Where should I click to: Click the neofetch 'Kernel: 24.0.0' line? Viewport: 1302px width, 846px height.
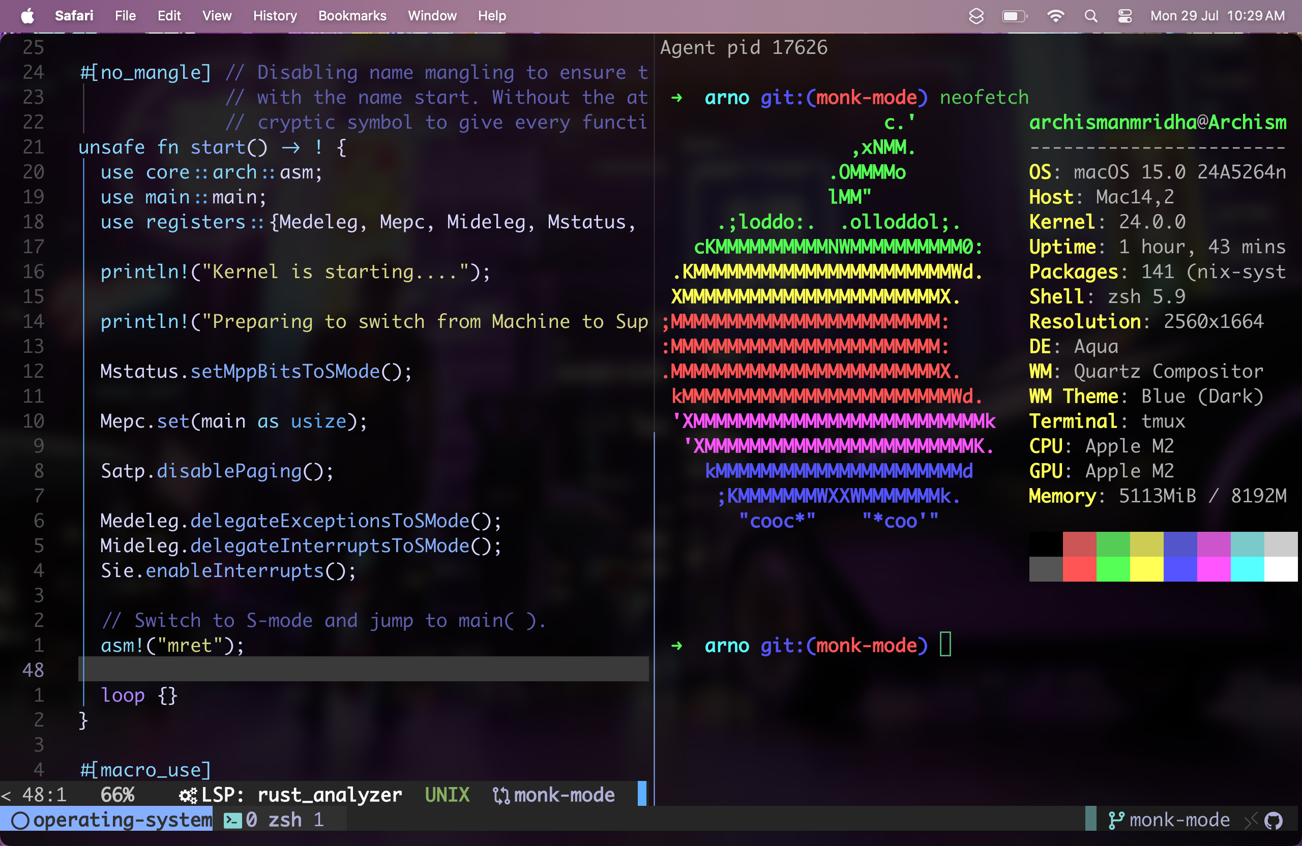pos(1107,222)
